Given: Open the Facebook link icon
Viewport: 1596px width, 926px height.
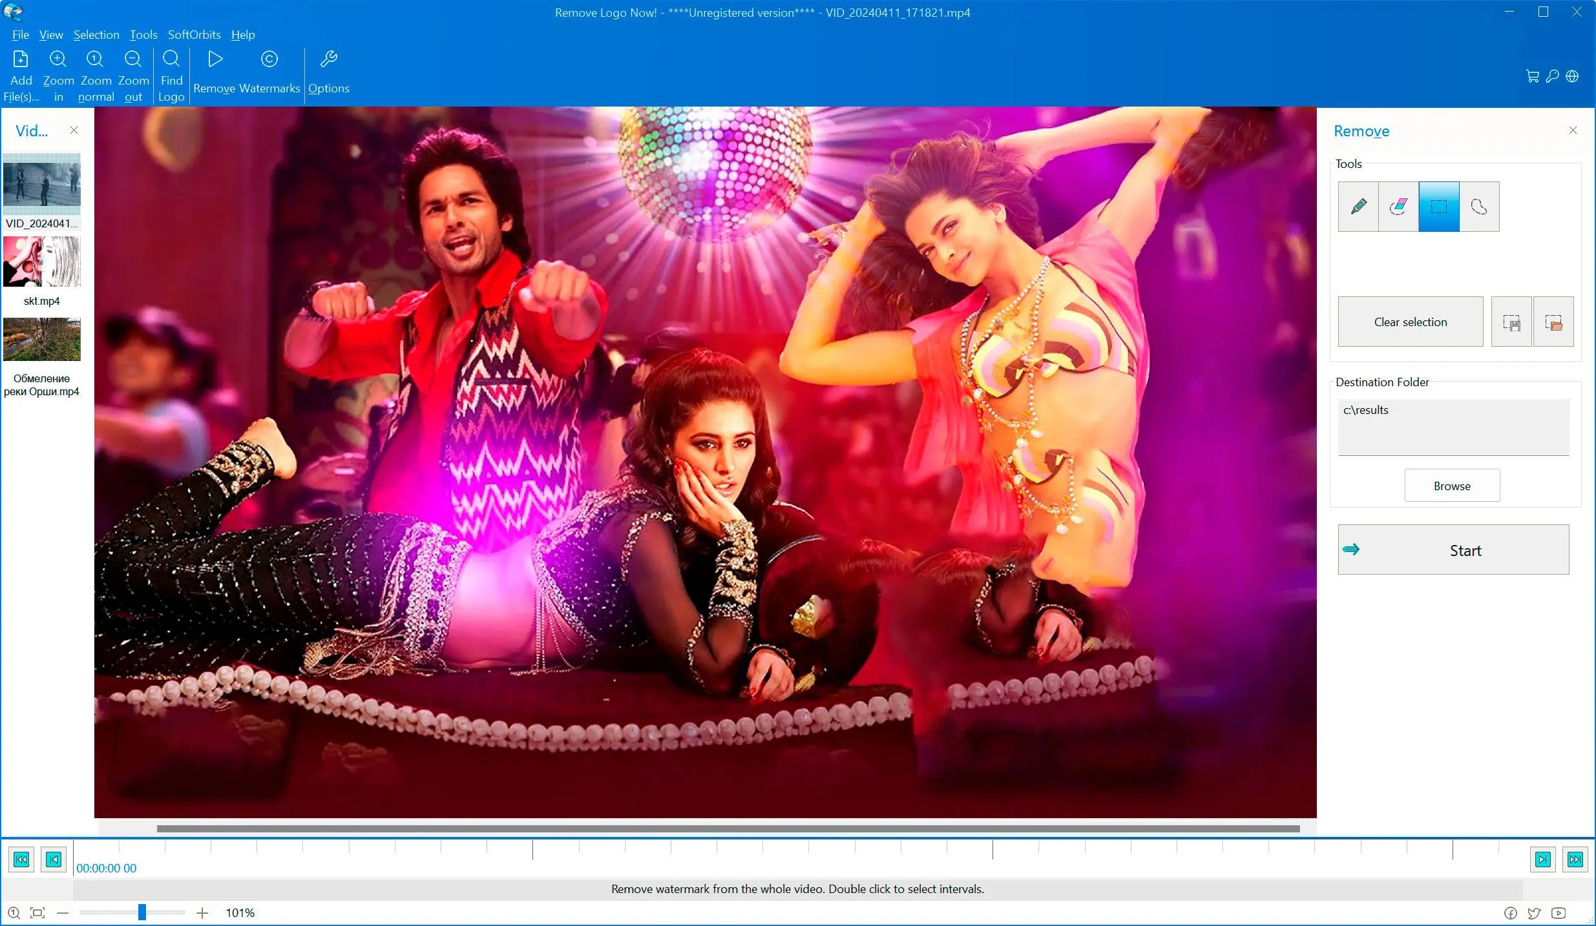Looking at the screenshot, I should click(1510, 912).
